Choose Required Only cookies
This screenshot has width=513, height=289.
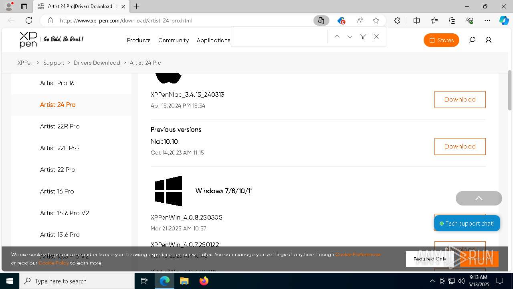tap(430, 259)
